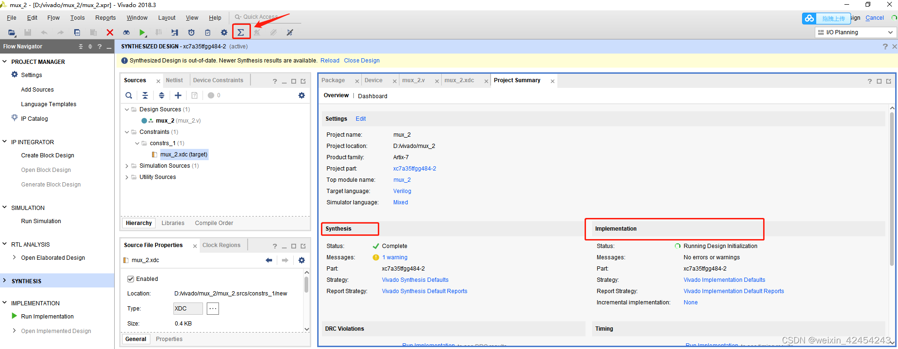Switch to Compile Order view
The image size is (898, 349).
214,223
